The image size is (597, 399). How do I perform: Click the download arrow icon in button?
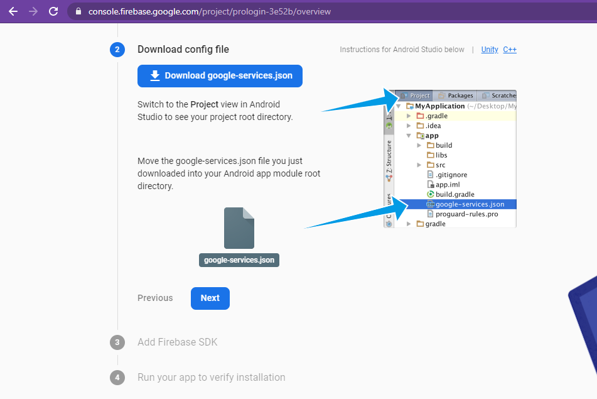(x=155, y=75)
